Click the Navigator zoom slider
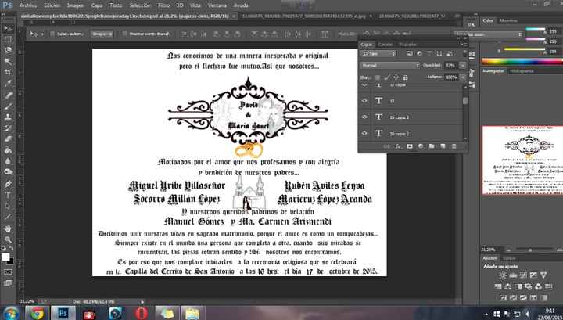 (530, 250)
